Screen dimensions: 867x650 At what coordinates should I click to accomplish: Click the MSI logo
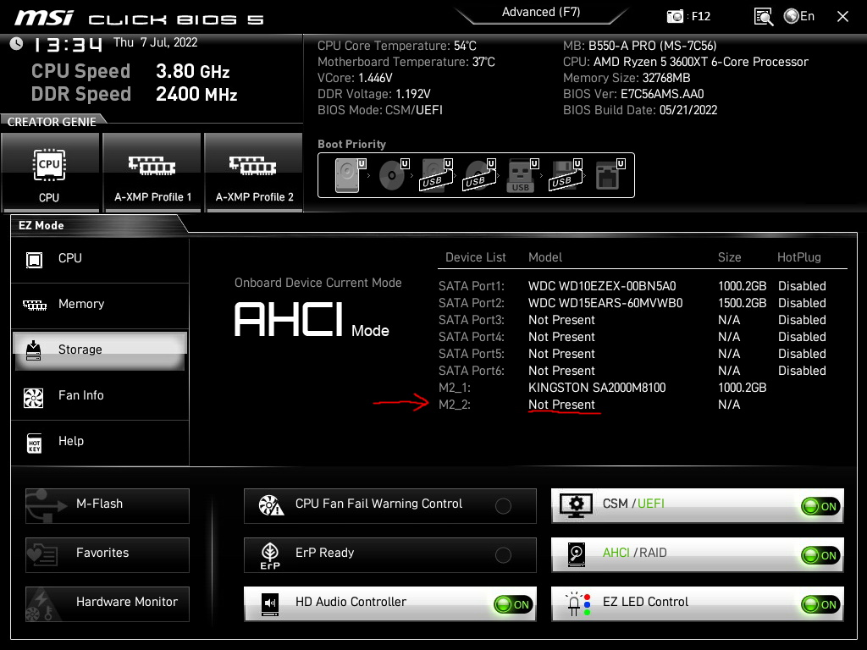click(44, 18)
